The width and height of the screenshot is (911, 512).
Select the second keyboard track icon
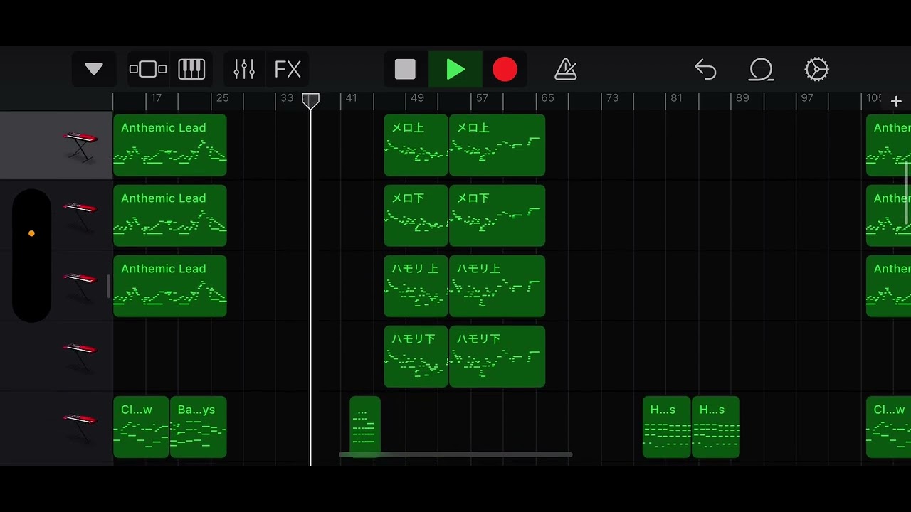79,215
